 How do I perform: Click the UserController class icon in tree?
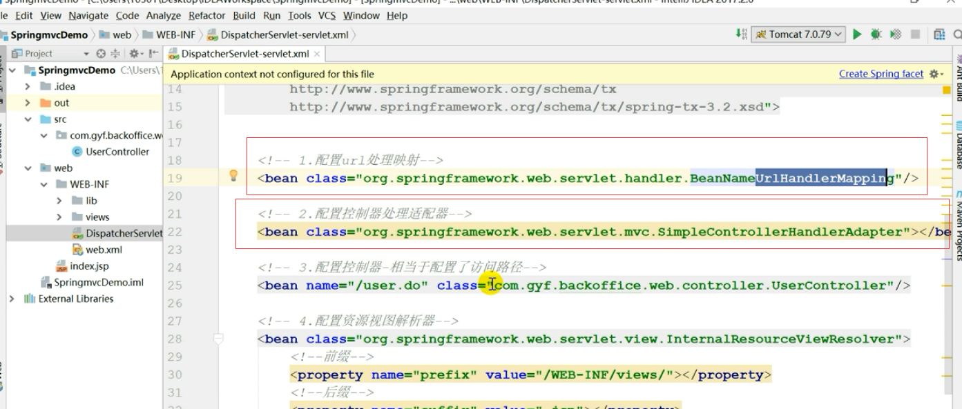pyautogui.click(x=77, y=152)
